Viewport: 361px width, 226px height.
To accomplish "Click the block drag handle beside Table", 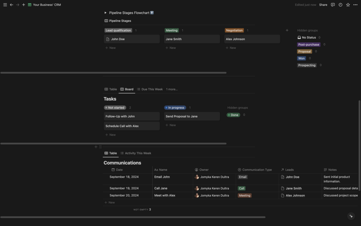I will 101,147.
